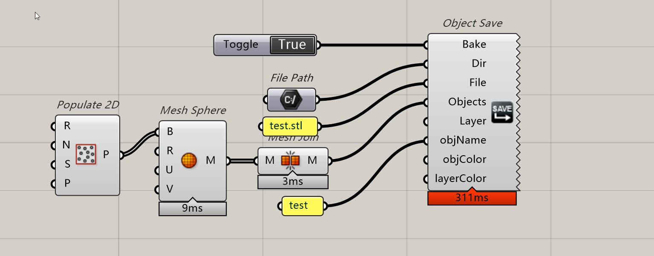Click the 3ms profiler badge under Mesh Join
This screenshot has width=654, height=256.
(x=293, y=182)
